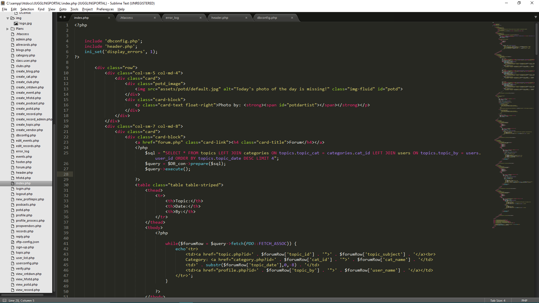Click the index.php tab
Viewport: 539px width, 303px height.
pyautogui.click(x=81, y=17)
